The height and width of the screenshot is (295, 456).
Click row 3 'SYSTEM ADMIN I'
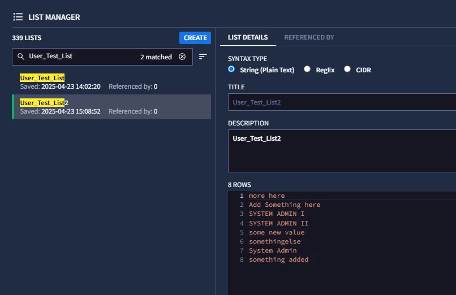coord(277,214)
